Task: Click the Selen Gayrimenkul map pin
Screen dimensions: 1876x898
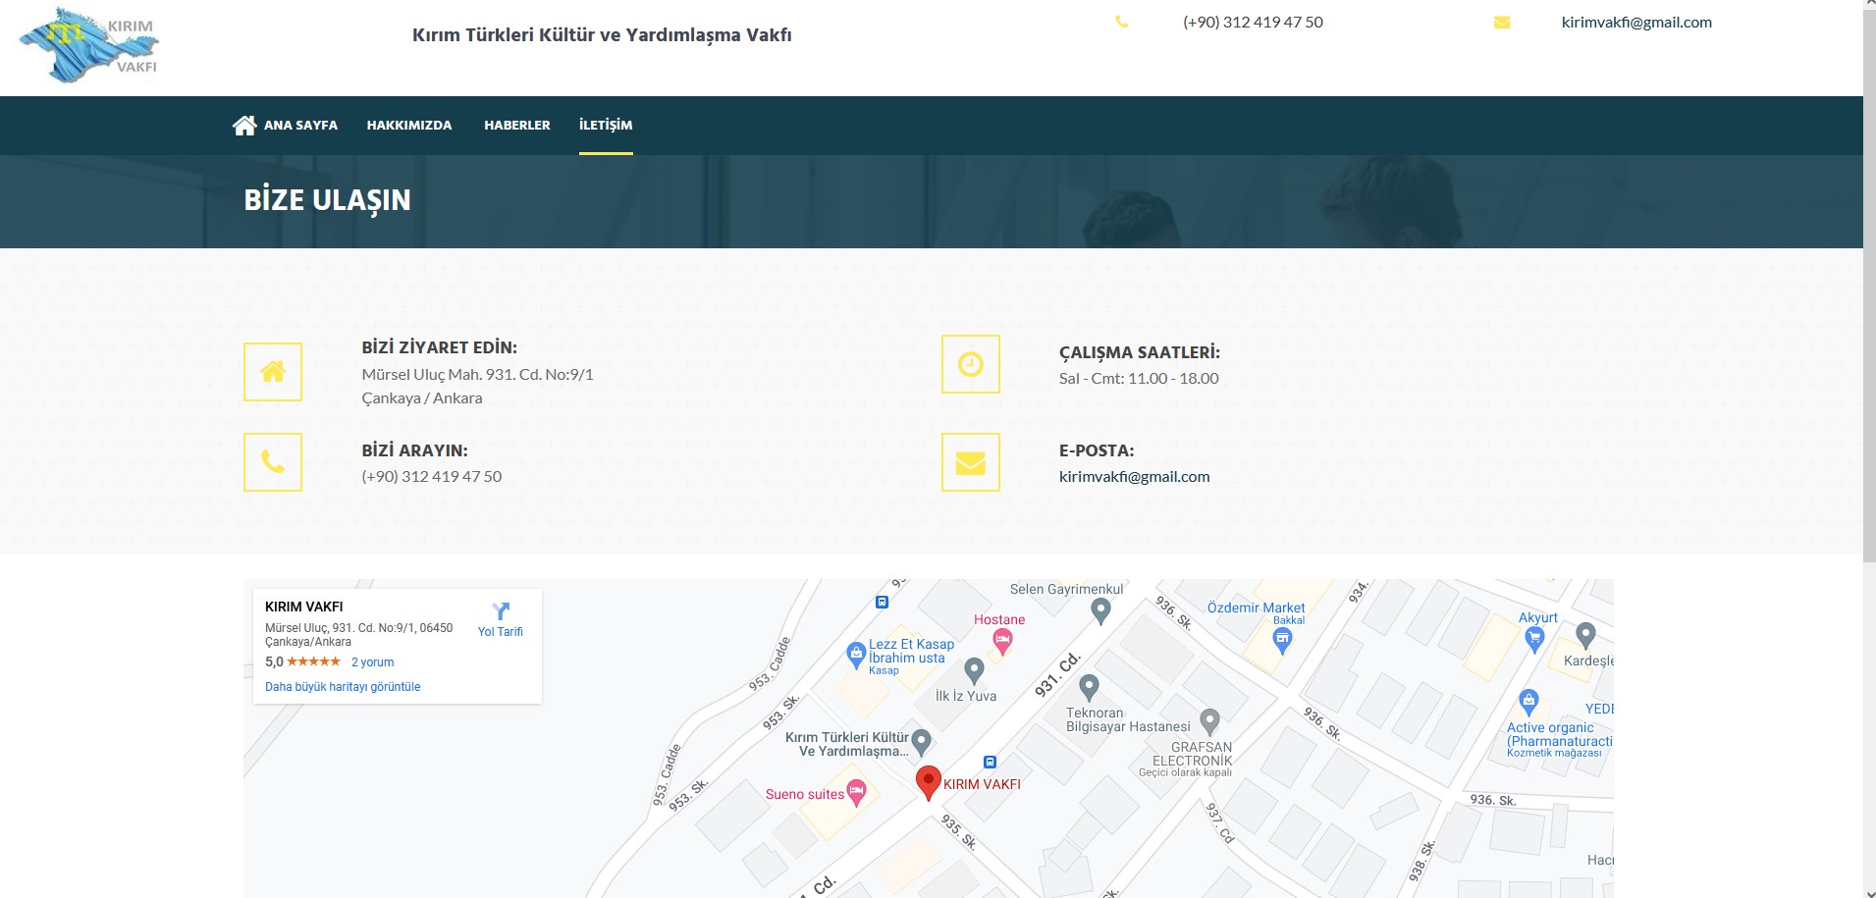Action: coord(1100,610)
